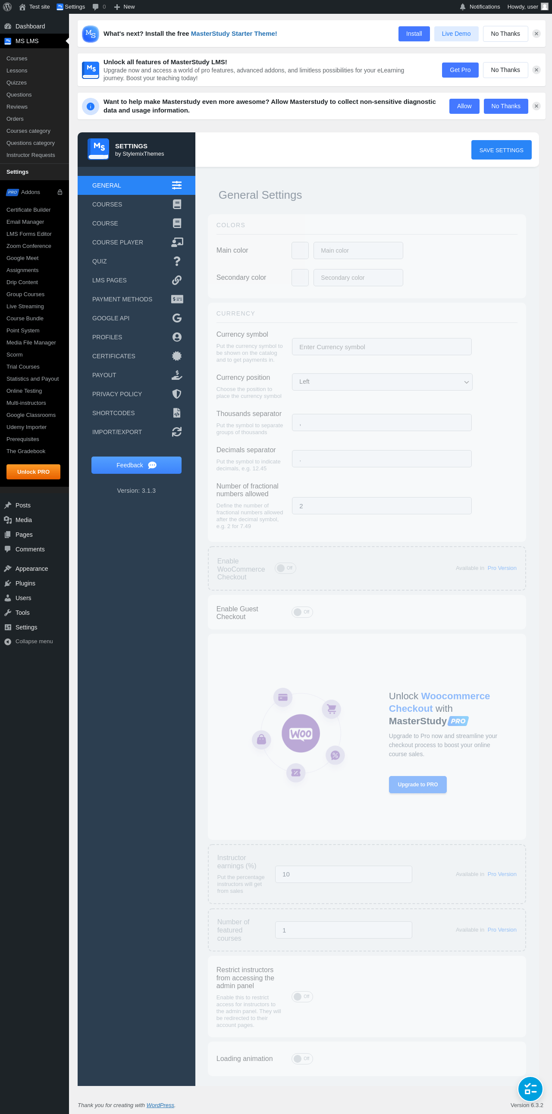Image resolution: width=552 pixels, height=1114 pixels.
Task: Open the Dashboard menu
Action: 34,26
